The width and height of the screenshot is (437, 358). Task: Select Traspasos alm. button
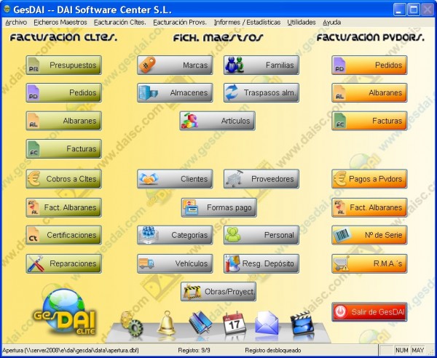pos(261,92)
